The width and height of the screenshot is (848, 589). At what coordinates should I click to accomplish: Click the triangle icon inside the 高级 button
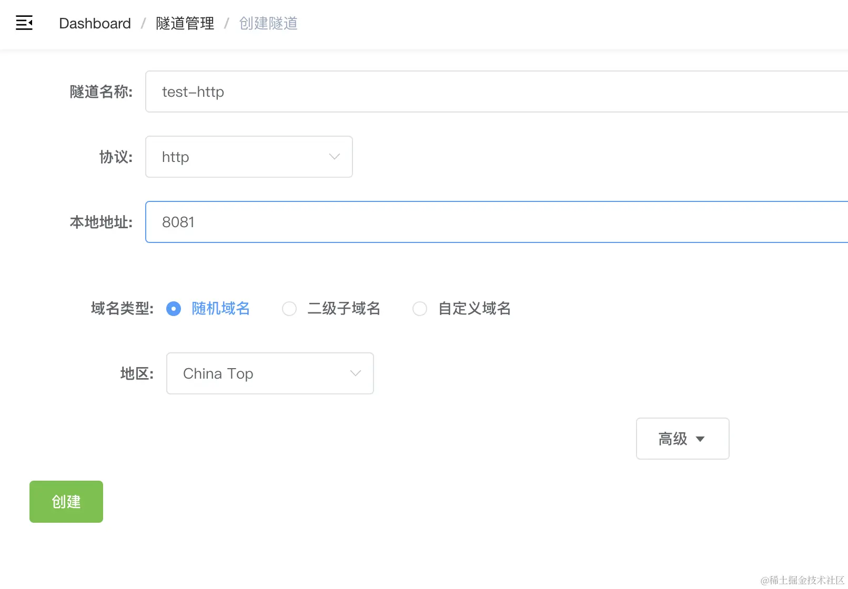pos(700,439)
